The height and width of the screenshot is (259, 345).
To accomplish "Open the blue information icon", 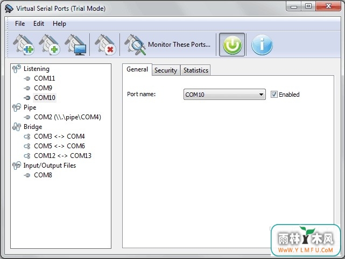I will coord(262,45).
